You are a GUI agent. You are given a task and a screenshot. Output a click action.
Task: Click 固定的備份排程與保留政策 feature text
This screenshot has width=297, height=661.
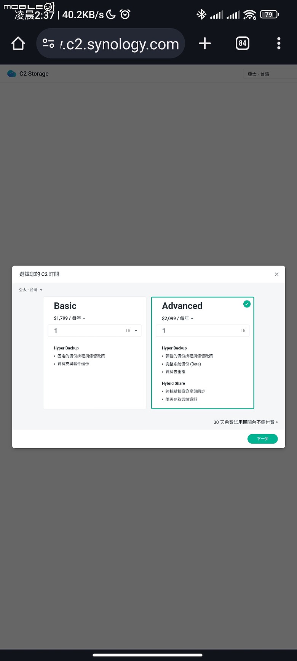tap(81, 356)
